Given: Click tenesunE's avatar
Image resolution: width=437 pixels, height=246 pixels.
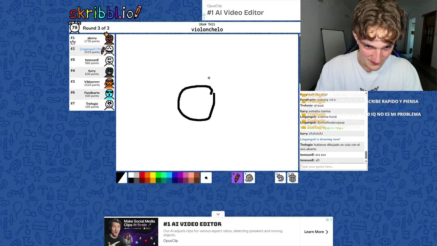Looking at the screenshot, I should pos(109,61).
